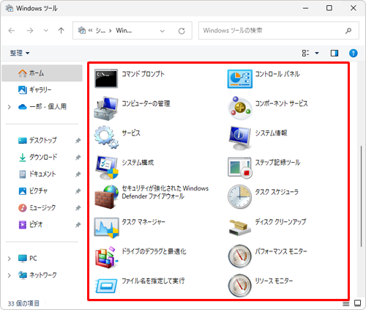Image resolution: width=366 pixels, height=310 pixels.
Task: Expand the 一郎 - 個人用 OneDrive node
Action: click(10, 107)
